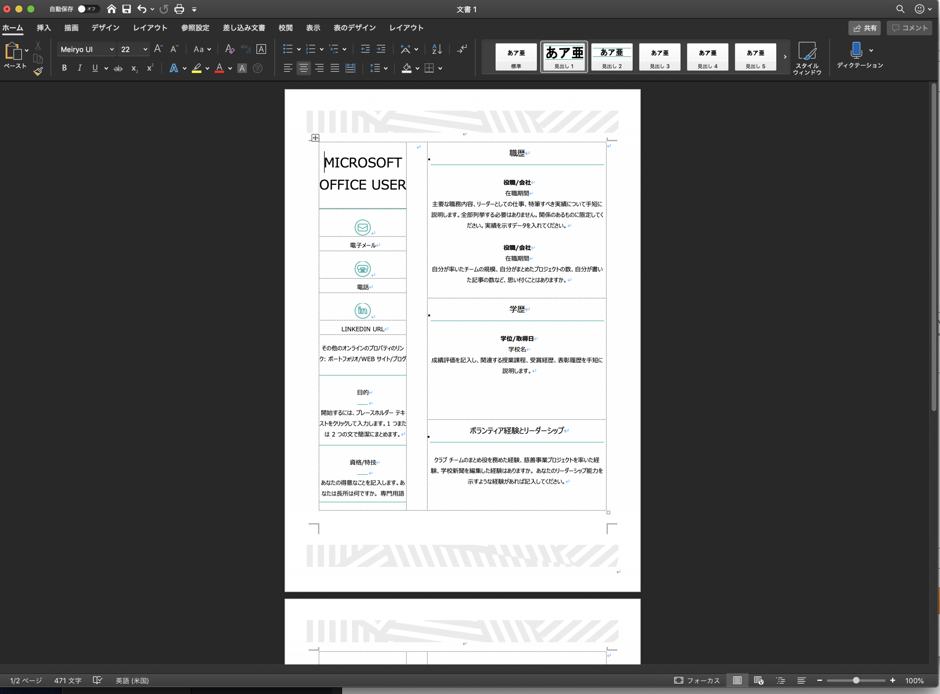This screenshot has width=940, height=694.
Task: Click the underline formatting icon
Action: pyautogui.click(x=95, y=68)
